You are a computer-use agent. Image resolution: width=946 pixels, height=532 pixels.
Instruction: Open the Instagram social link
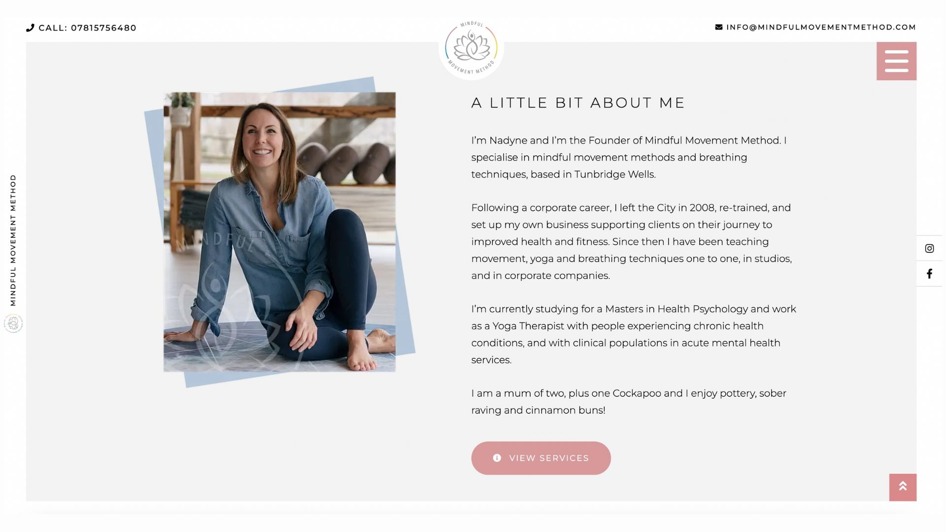pyautogui.click(x=929, y=248)
